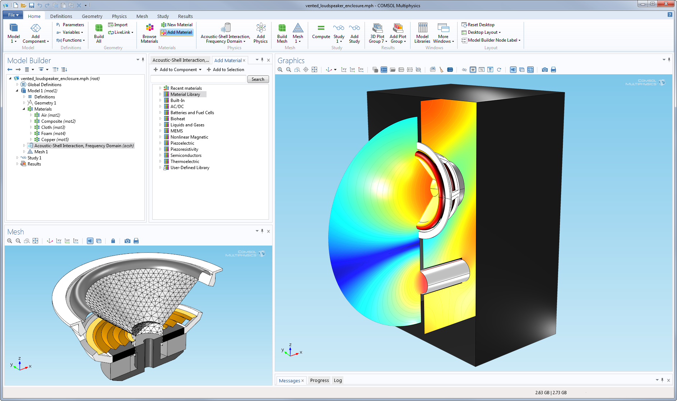Click Add to Selection
The width and height of the screenshot is (677, 401).
tap(225, 70)
